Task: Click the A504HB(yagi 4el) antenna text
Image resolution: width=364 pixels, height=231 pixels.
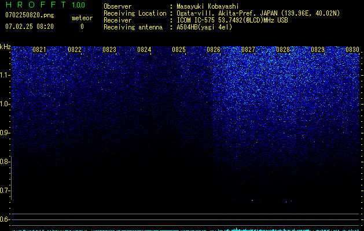Action: (204, 27)
